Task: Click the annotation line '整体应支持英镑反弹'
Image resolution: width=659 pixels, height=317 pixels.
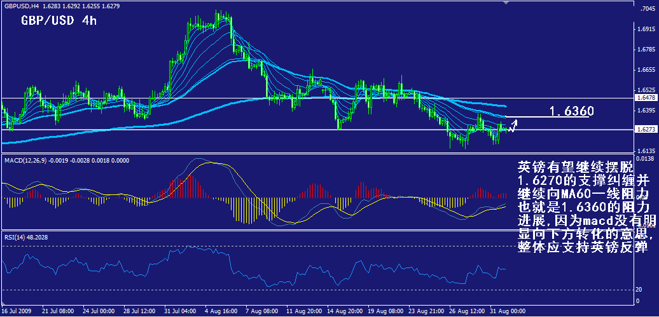Action: pyautogui.click(x=581, y=248)
